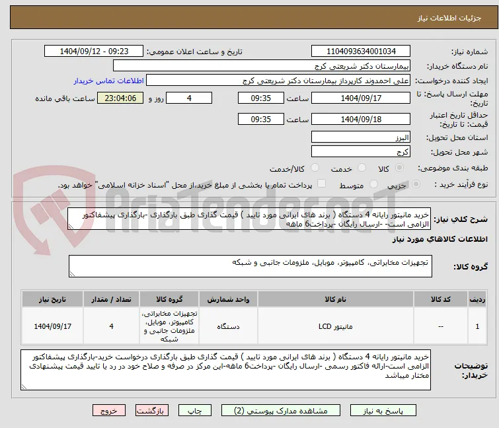Open مشاهده مدارک پیوستی (2) attachments
This screenshot has width=499, height=428.
[281, 411]
